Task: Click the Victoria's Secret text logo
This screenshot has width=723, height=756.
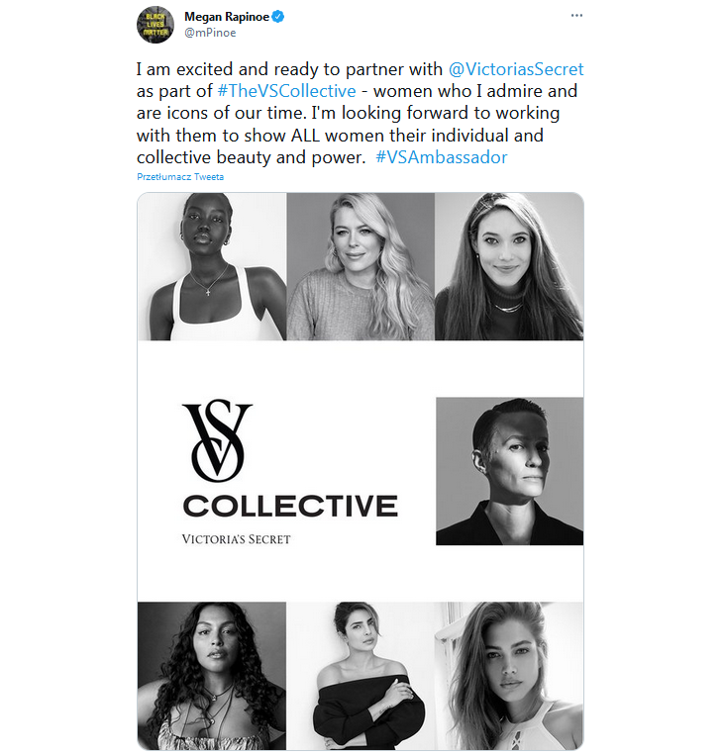Action: pyautogui.click(x=236, y=539)
